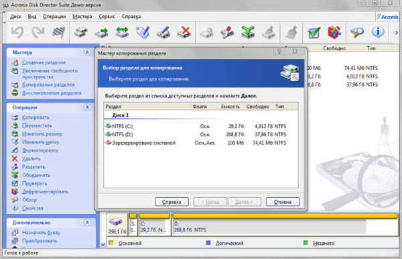Open the Сервис menu
The width and height of the screenshot is (402, 259).
point(107,16)
